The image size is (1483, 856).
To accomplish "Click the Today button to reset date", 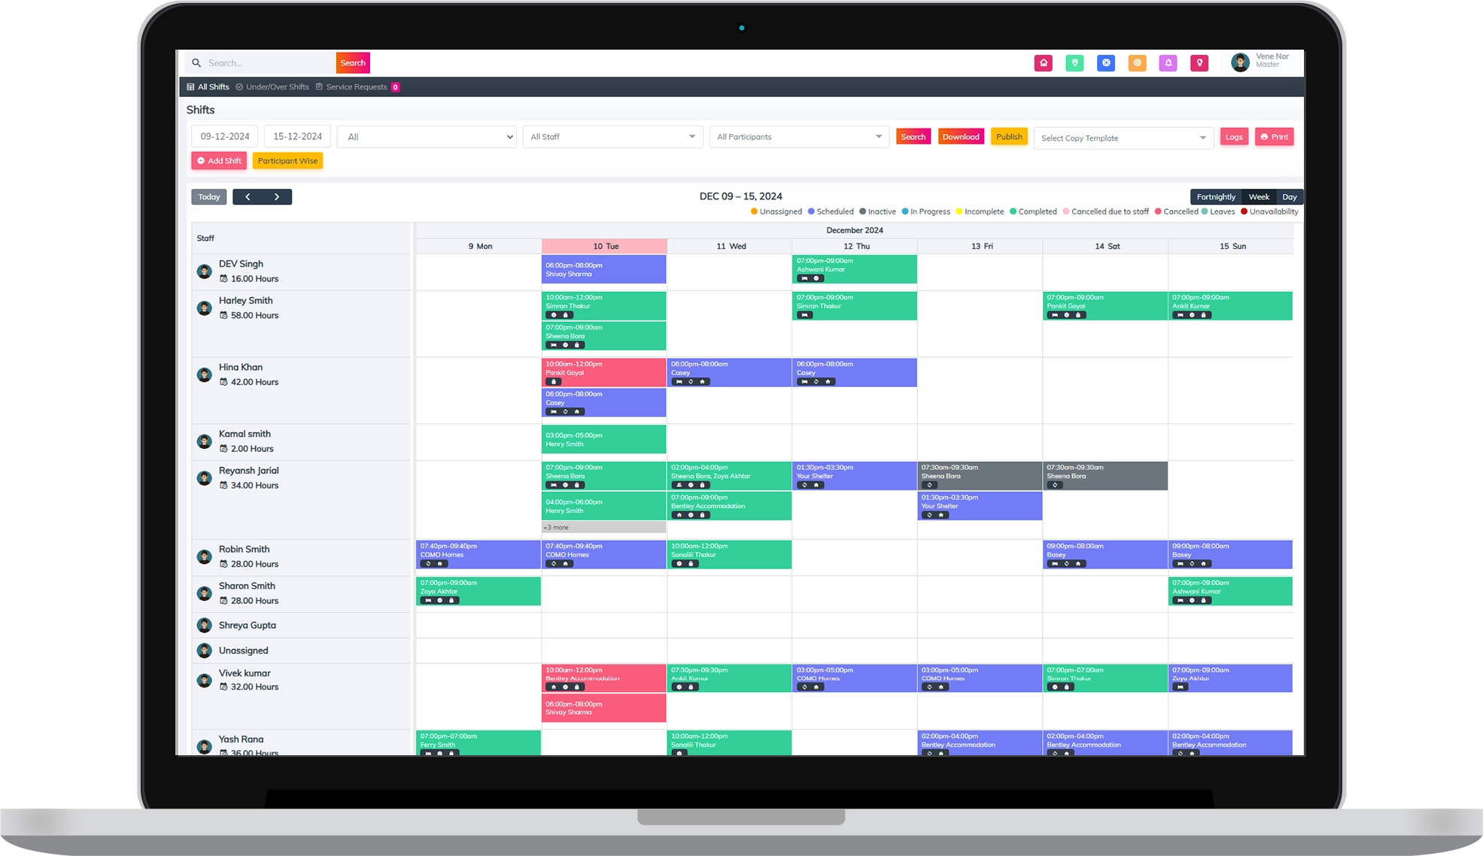I will pyautogui.click(x=209, y=196).
